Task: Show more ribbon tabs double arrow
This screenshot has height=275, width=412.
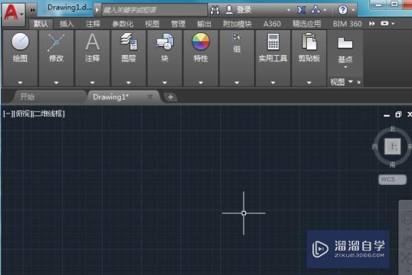Action: [371, 23]
